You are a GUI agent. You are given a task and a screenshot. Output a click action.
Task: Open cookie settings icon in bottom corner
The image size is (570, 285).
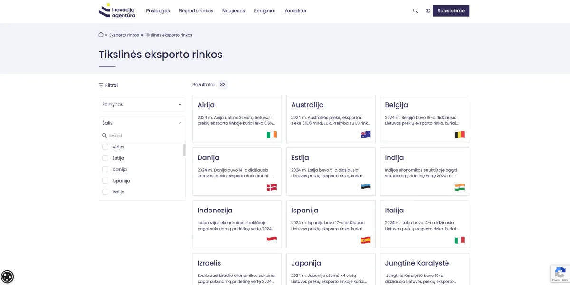8,276
